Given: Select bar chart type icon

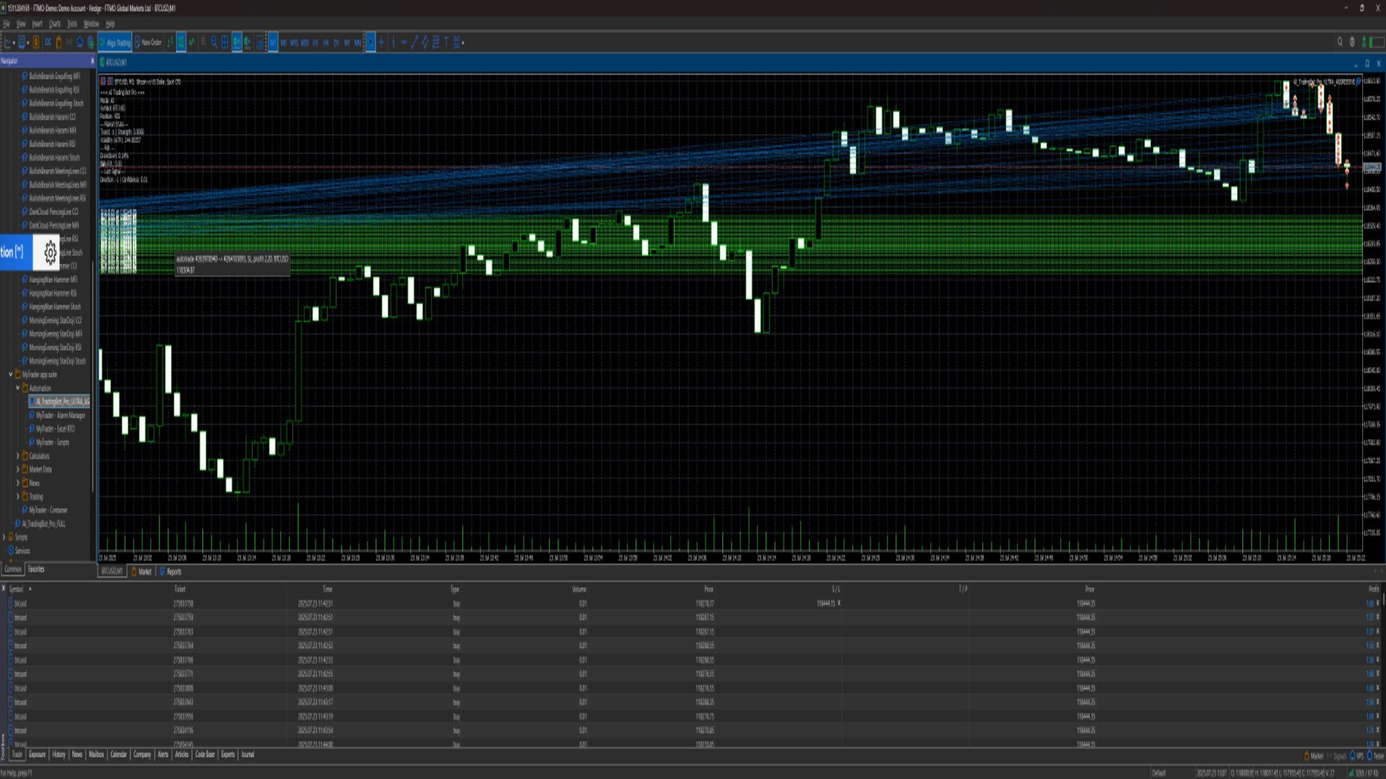Looking at the screenshot, I should [170, 43].
